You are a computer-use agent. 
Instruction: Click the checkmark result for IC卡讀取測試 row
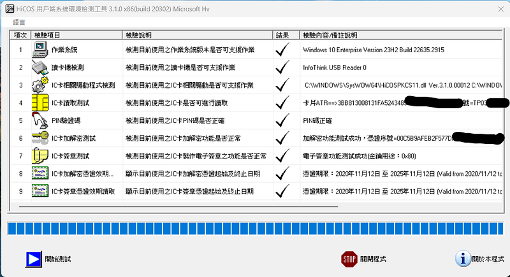click(282, 103)
